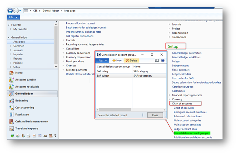This screenshot has height=154, width=237.
Task: Open Fiscal calendars setup link
Action: pos(181,70)
